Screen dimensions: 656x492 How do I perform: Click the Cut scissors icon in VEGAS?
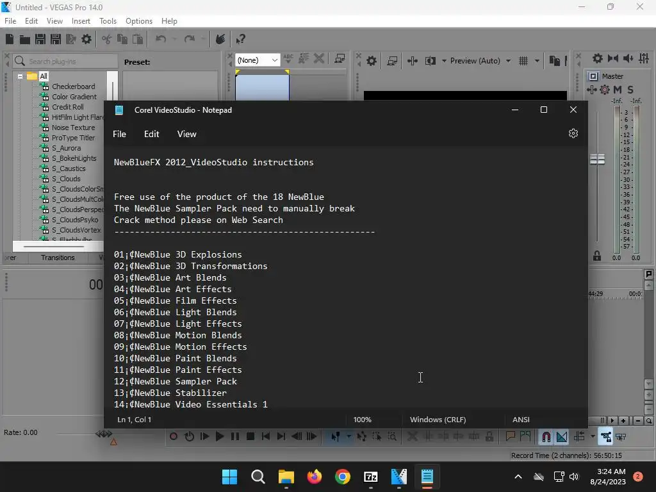pyautogui.click(x=107, y=39)
